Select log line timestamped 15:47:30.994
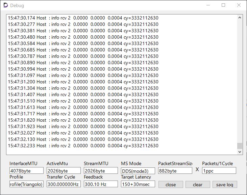The image size is (247, 195). click(83, 69)
